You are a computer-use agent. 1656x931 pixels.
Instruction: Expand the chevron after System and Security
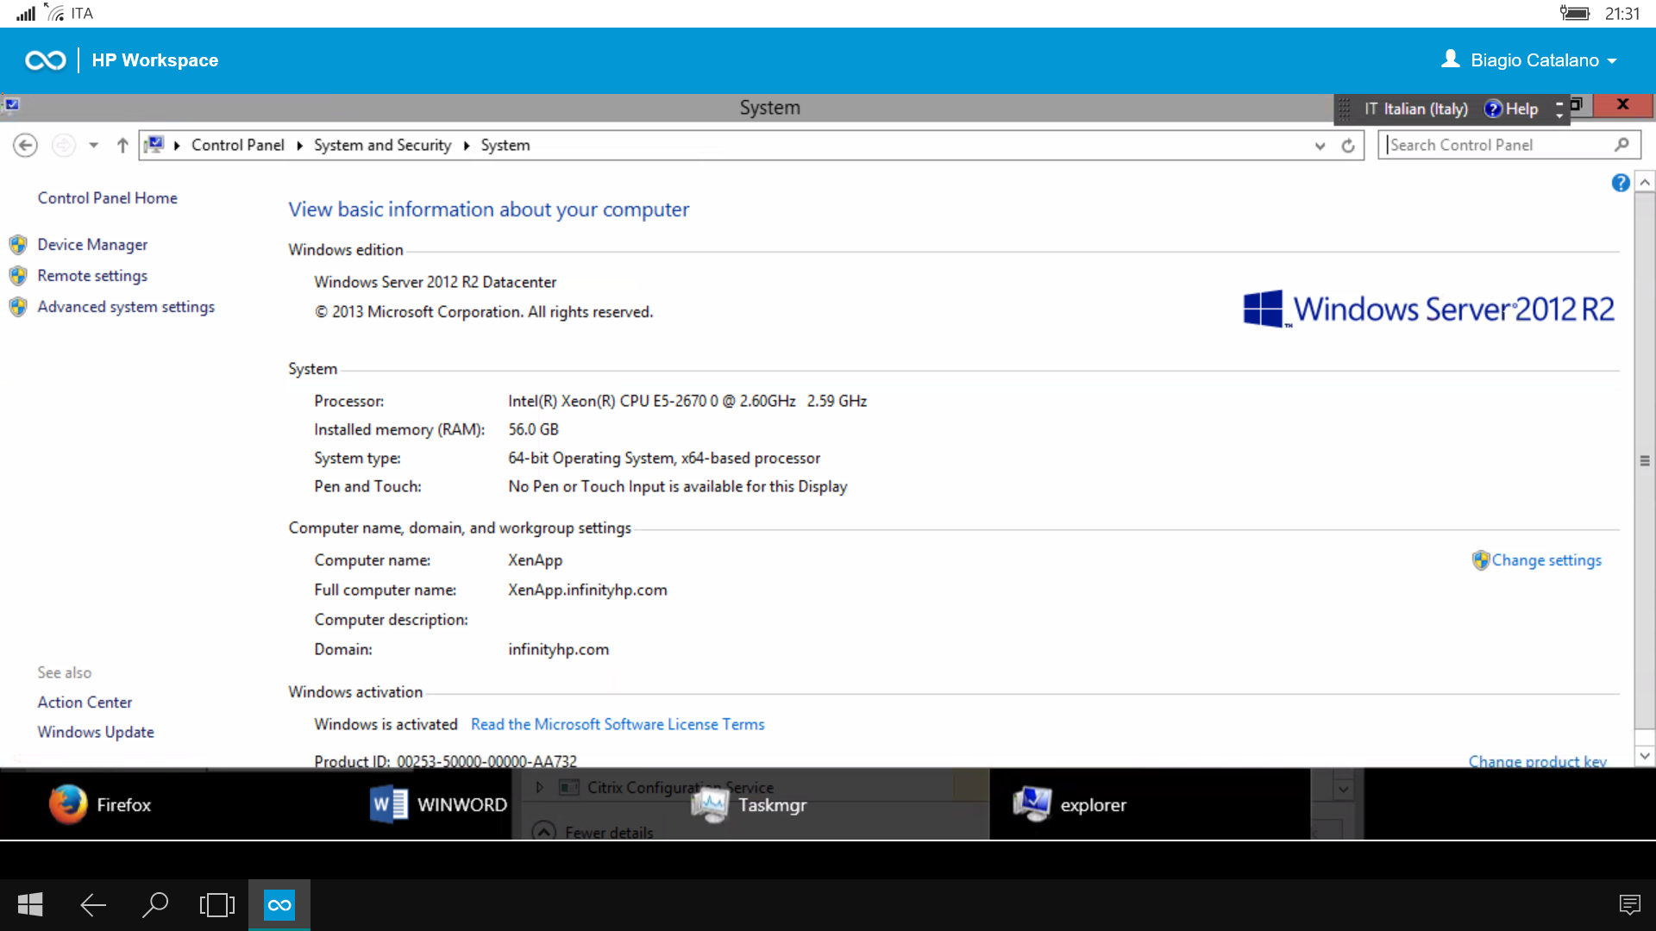(466, 146)
